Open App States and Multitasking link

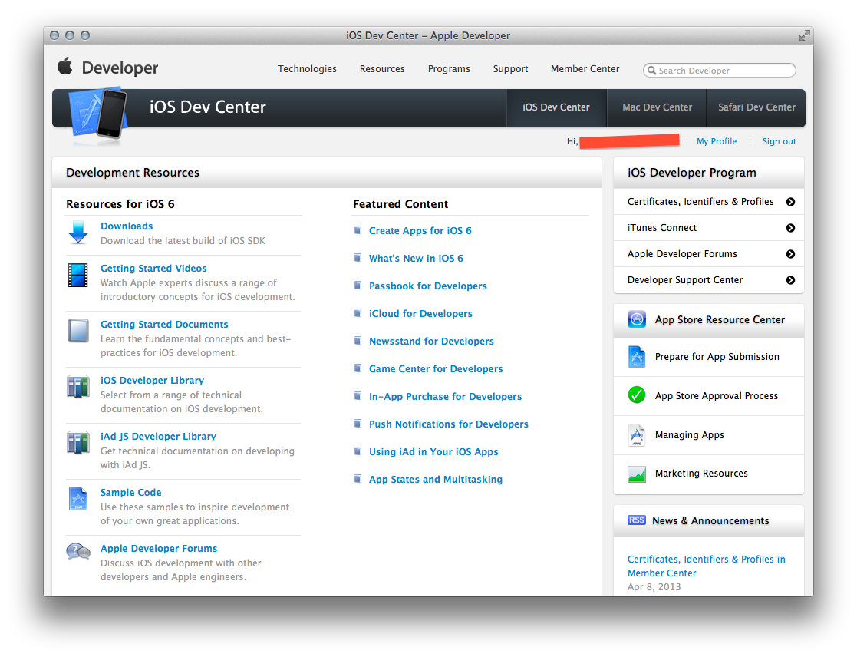point(436,480)
